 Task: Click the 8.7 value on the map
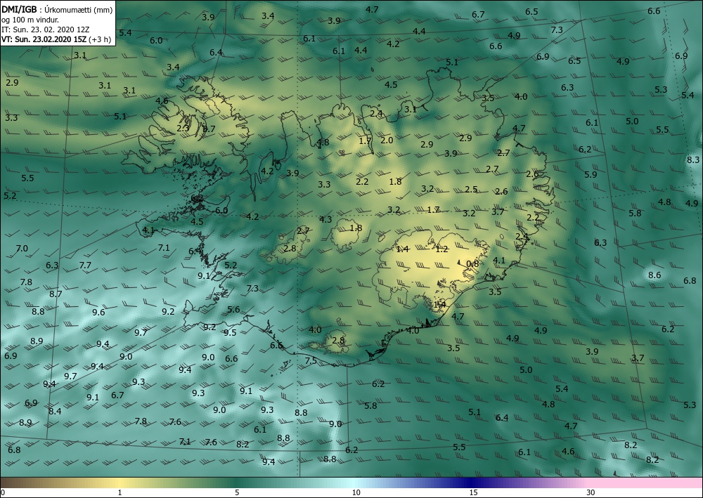[56, 294]
